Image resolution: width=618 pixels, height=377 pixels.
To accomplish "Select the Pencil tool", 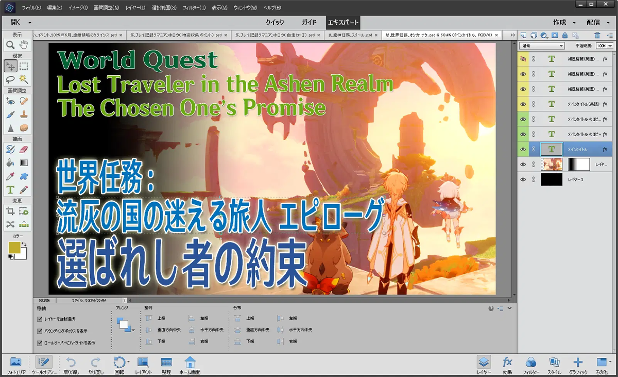I will coord(24,190).
